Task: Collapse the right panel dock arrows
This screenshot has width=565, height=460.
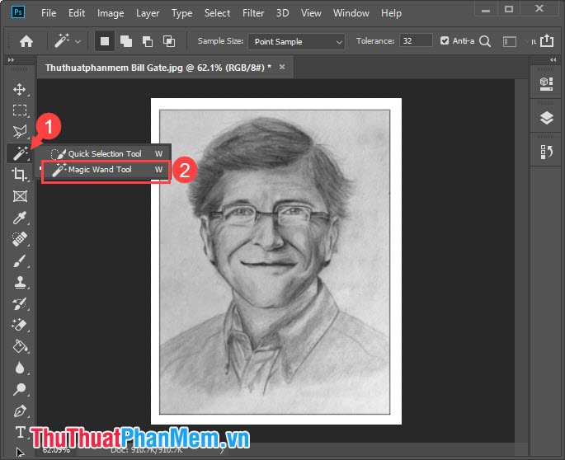Action: 553,60
